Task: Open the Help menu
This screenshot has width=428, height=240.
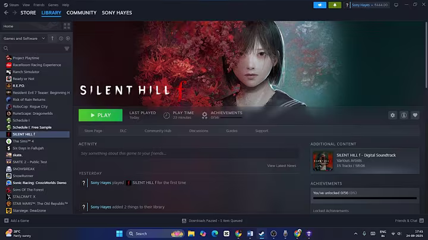Action: (x=65, y=5)
